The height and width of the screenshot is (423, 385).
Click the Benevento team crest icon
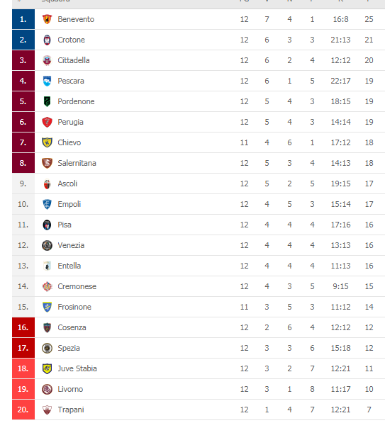click(x=47, y=19)
